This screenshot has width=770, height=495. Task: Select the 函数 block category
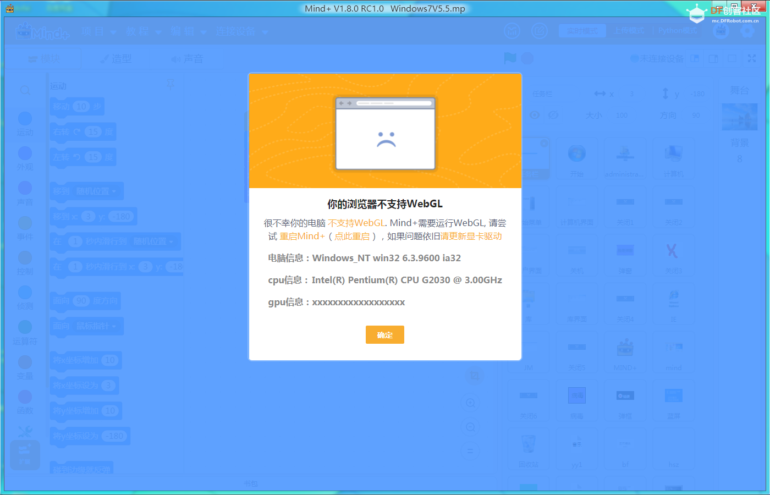(25, 402)
